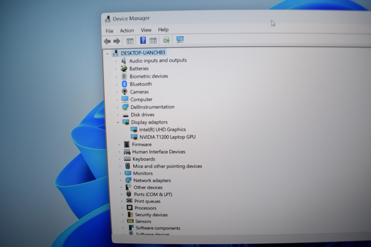This screenshot has width=371, height=247.
Task: Click the Processors chip icon
Action: (x=130, y=208)
